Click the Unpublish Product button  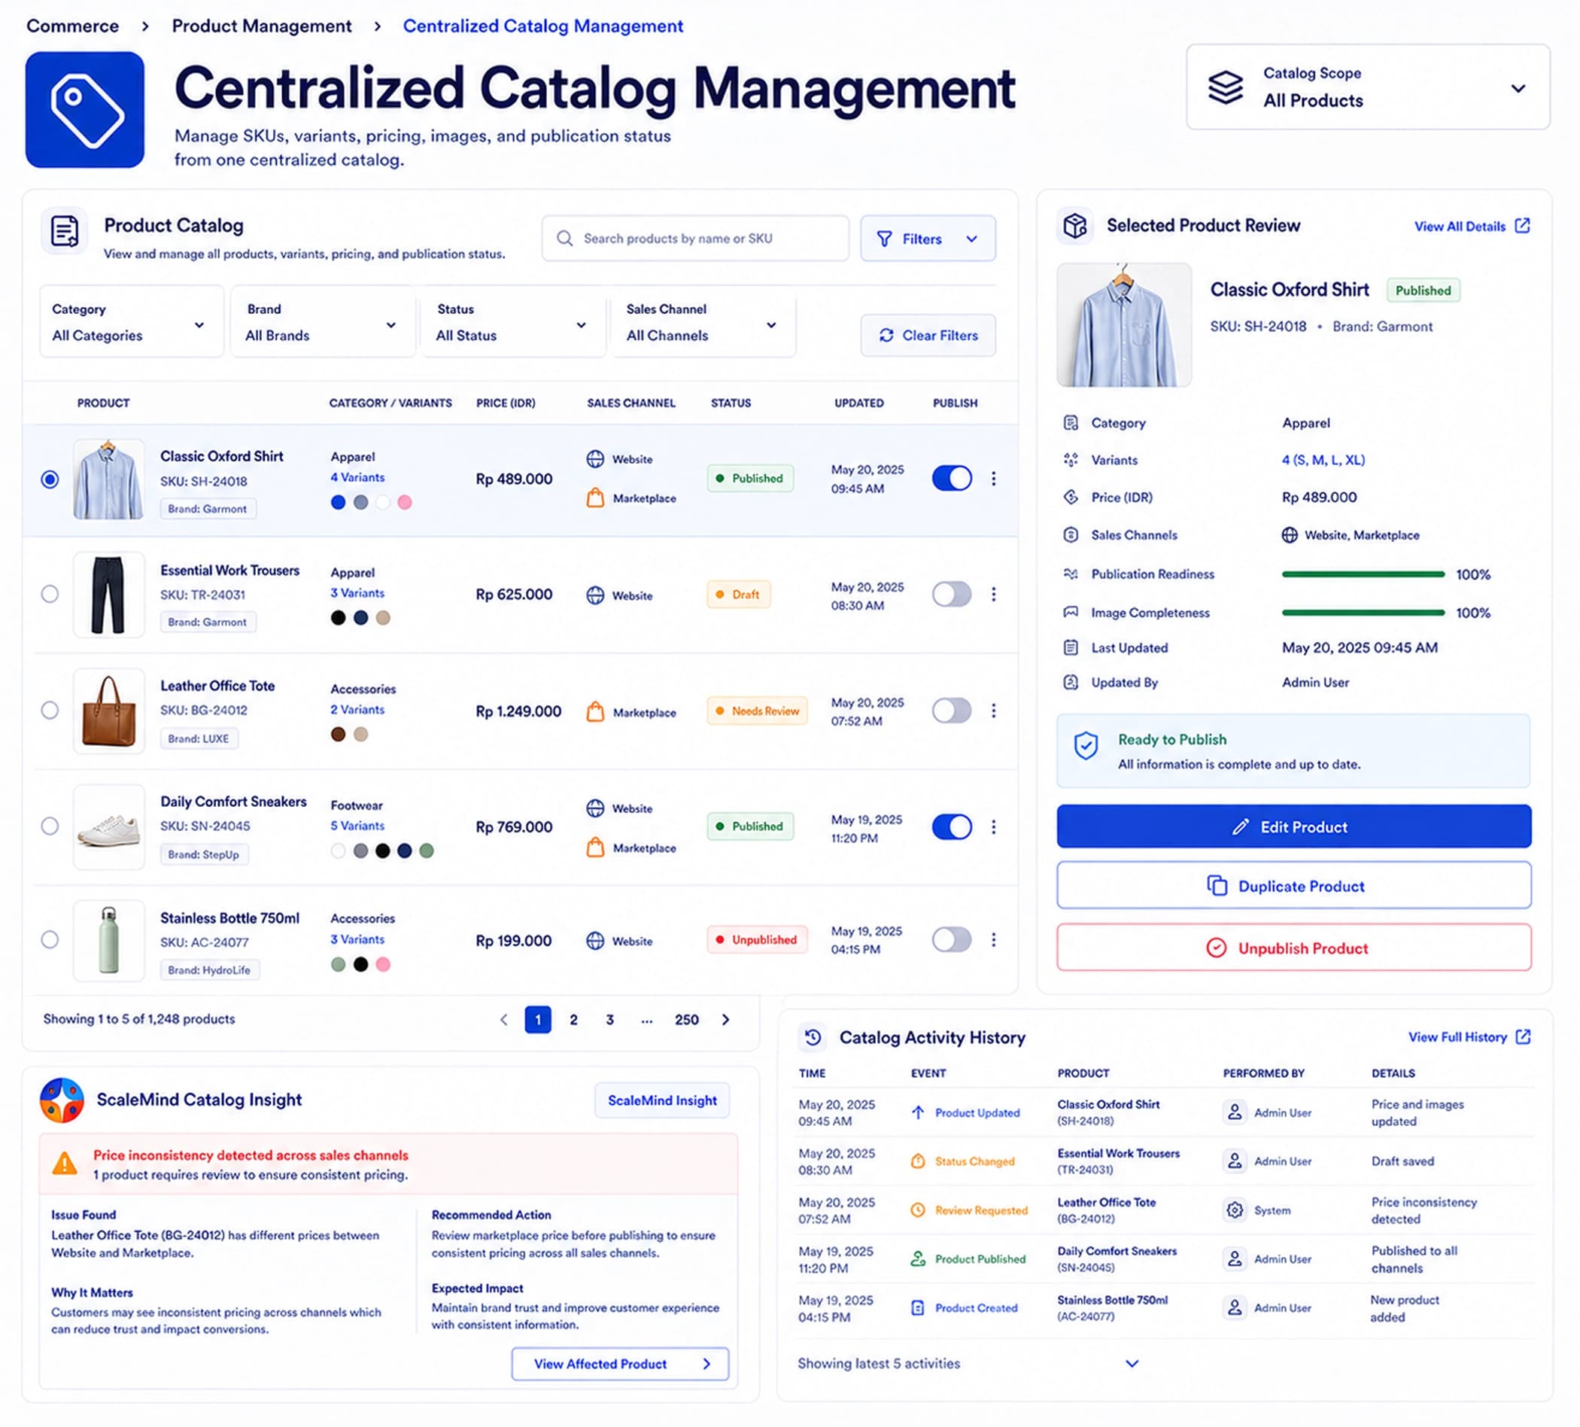(1293, 948)
